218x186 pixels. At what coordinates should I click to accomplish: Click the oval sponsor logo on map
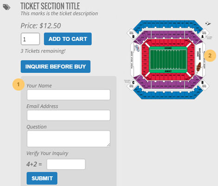point(137,48)
